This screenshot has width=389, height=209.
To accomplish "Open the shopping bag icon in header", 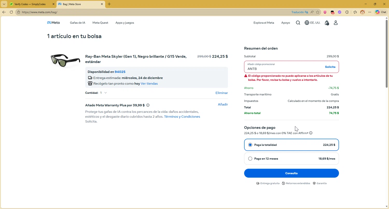I will pos(327,23).
